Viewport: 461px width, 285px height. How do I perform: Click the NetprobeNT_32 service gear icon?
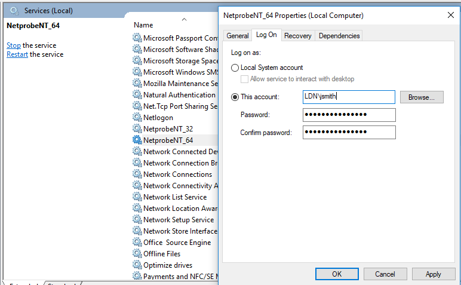[137, 129]
